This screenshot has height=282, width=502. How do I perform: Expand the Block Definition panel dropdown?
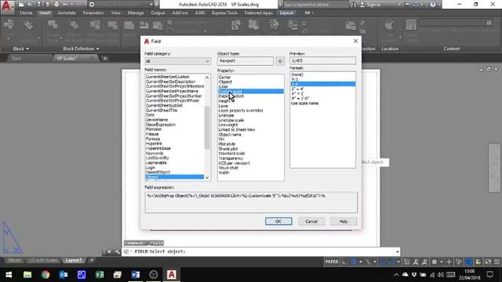coord(81,49)
